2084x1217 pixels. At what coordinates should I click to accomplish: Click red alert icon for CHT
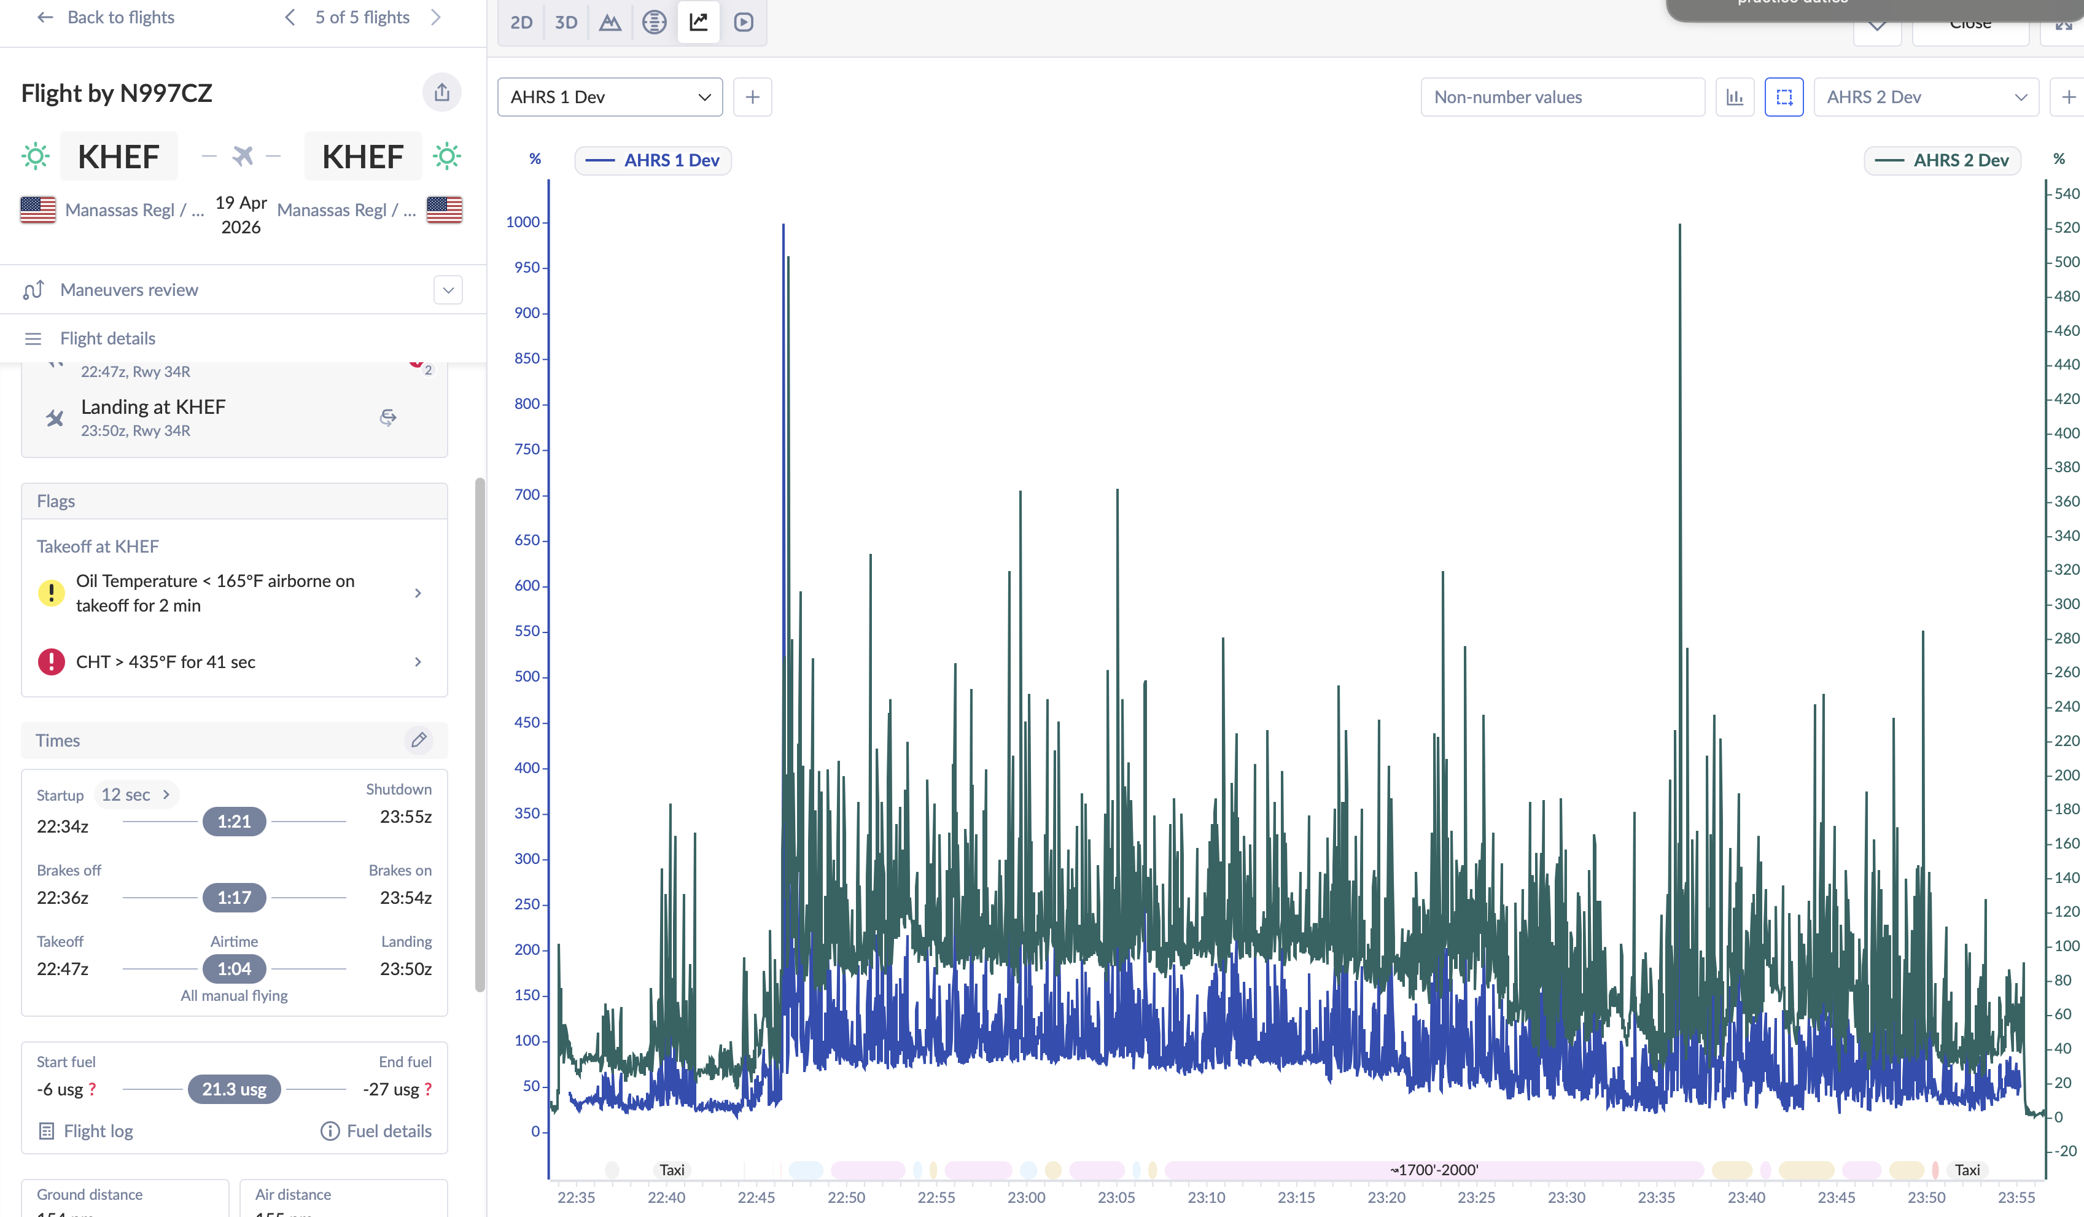[x=52, y=661]
